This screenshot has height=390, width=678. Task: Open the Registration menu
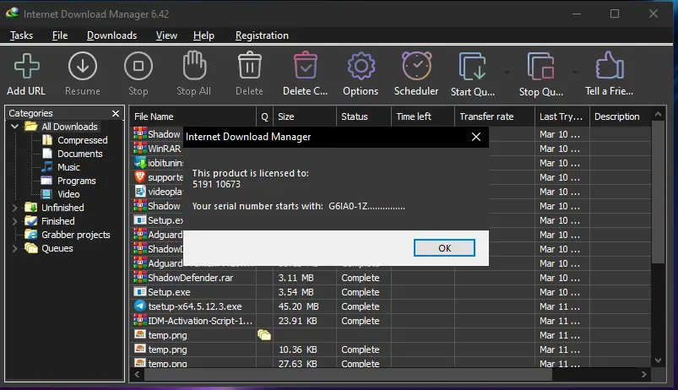(x=262, y=35)
